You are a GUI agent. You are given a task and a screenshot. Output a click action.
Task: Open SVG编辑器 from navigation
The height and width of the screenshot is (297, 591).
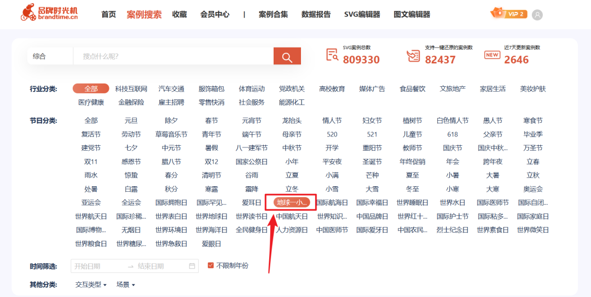[362, 15]
